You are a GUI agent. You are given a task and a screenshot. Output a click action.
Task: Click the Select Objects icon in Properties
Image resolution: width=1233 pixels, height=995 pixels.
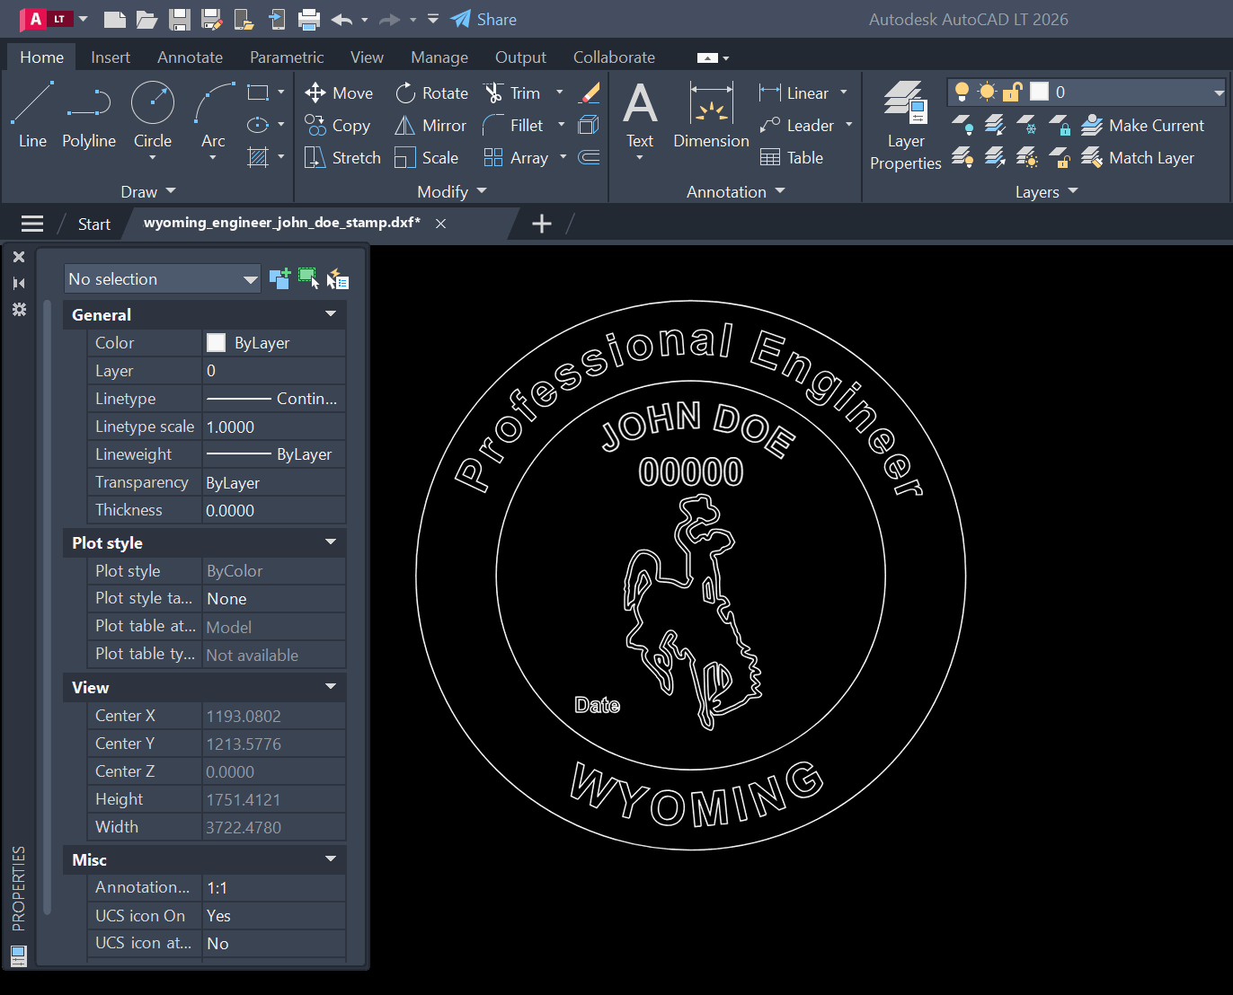point(308,278)
